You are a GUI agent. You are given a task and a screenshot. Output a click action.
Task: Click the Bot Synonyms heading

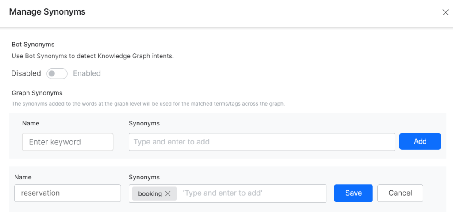(33, 45)
